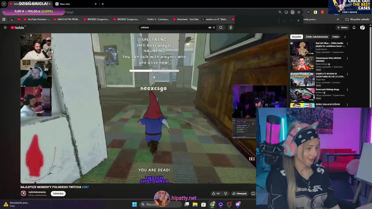Start voice search with the microphone
The image size is (372, 209).
(x=231, y=28)
